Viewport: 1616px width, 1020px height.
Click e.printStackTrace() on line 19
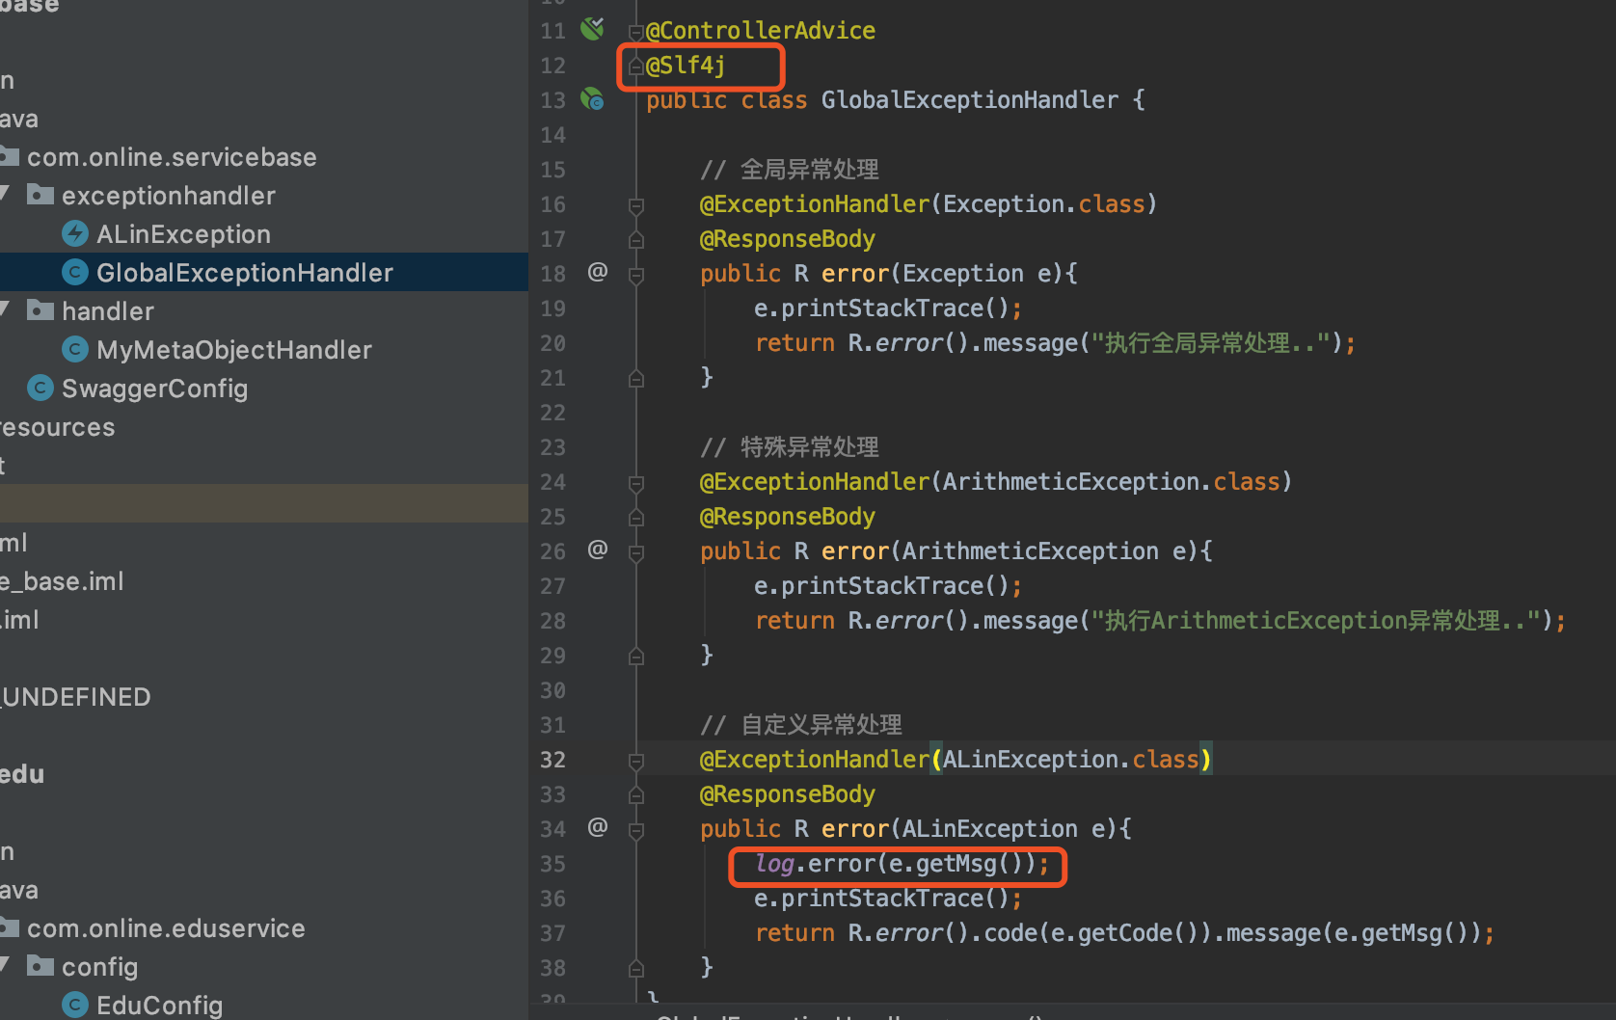coord(881,308)
